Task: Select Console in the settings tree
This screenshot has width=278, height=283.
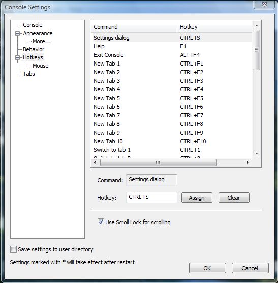Action: click(33, 25)
